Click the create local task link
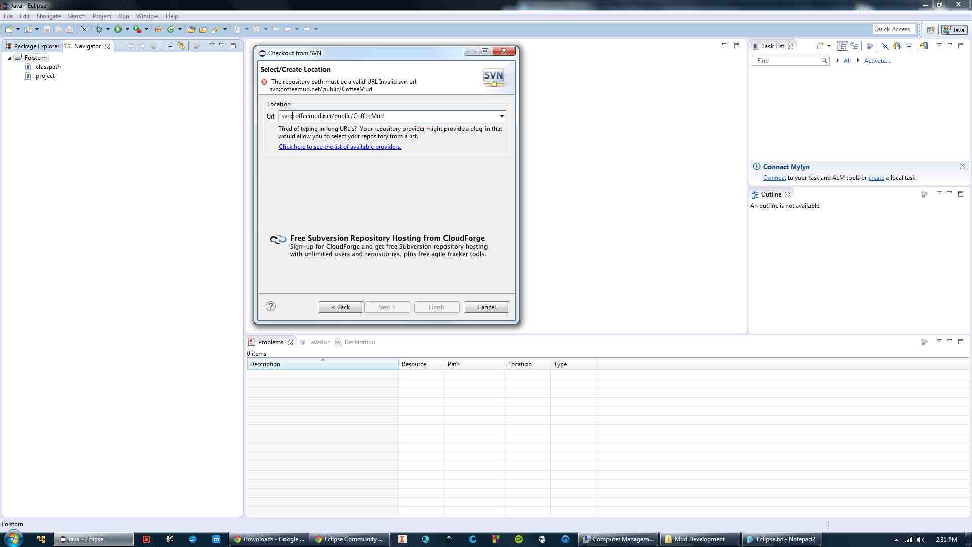 pyautogui.click(x=876, y=178)
